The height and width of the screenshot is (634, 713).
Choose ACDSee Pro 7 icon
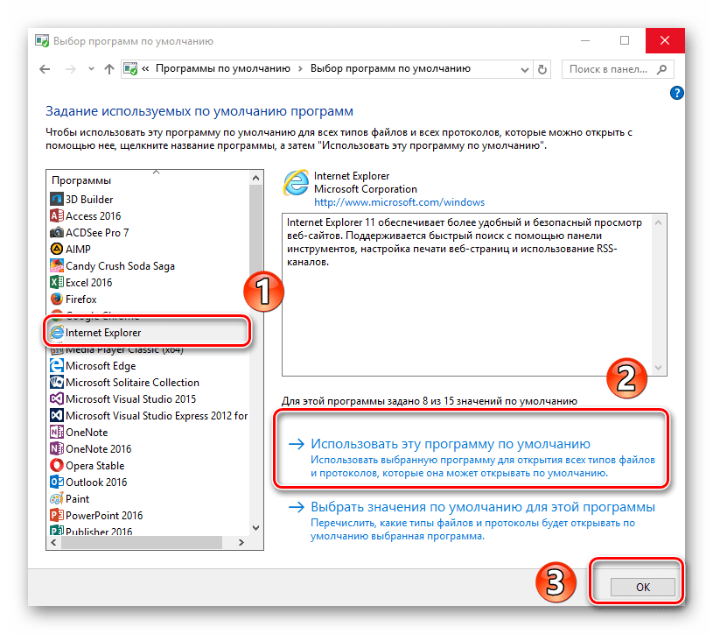57,232
